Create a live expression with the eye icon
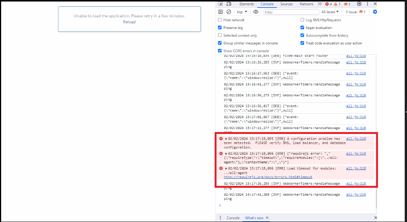Screen dimensions: 407x222 tap(256, 12)
